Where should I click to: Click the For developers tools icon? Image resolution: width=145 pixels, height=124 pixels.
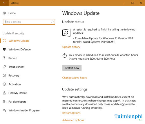point(4,101)
